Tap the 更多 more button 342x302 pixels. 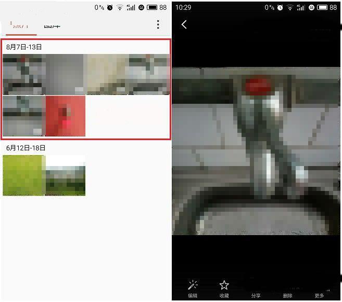tap(319, 295)
